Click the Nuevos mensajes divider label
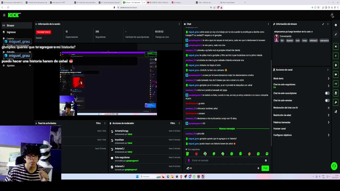The height and width of the screenshot is (191, 340). click(227, 129)
